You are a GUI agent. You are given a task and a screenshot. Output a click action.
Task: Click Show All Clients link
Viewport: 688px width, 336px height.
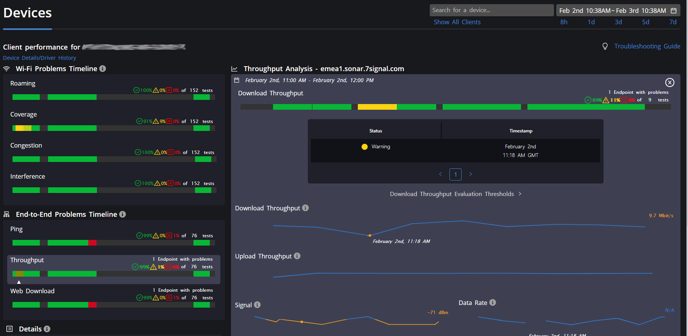point(457,22)
